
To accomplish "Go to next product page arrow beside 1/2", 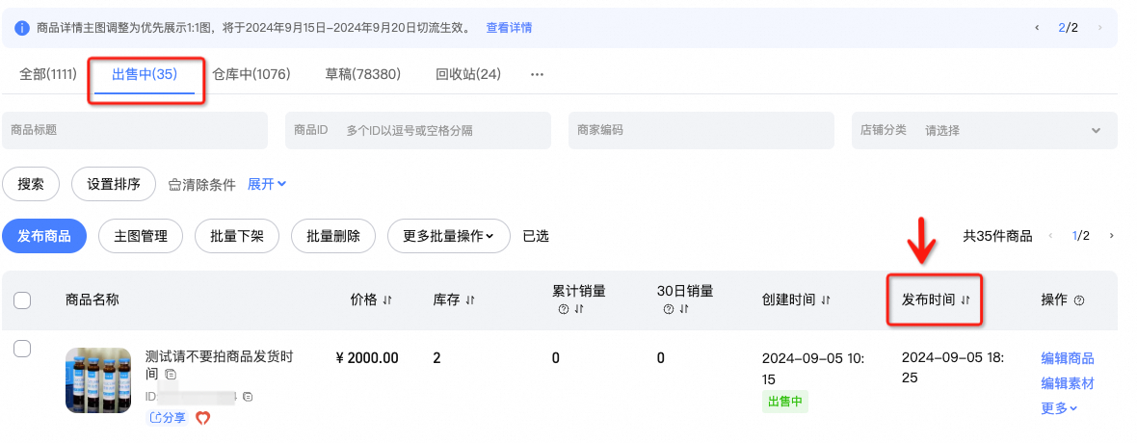I will click(x=1111, y=236).
